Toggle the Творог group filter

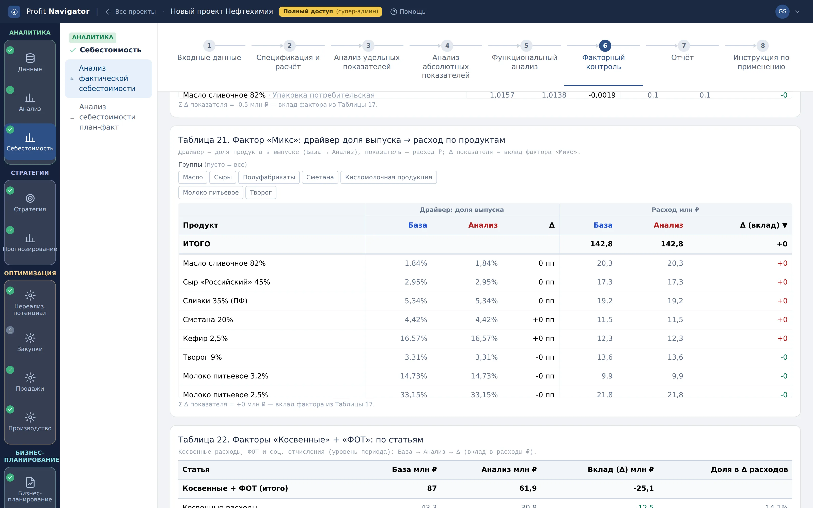pyautogui.click(x=261, y=193)
